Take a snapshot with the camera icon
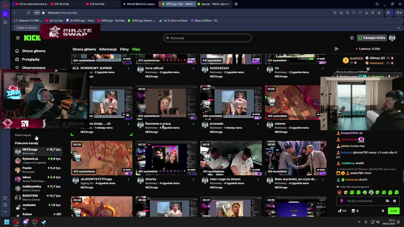 341,13
